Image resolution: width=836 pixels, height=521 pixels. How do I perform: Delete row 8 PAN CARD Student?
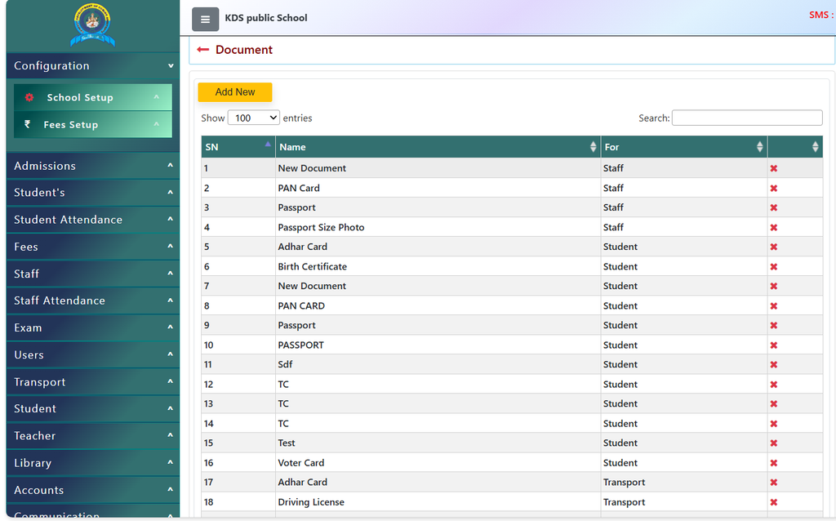[774, 306]
